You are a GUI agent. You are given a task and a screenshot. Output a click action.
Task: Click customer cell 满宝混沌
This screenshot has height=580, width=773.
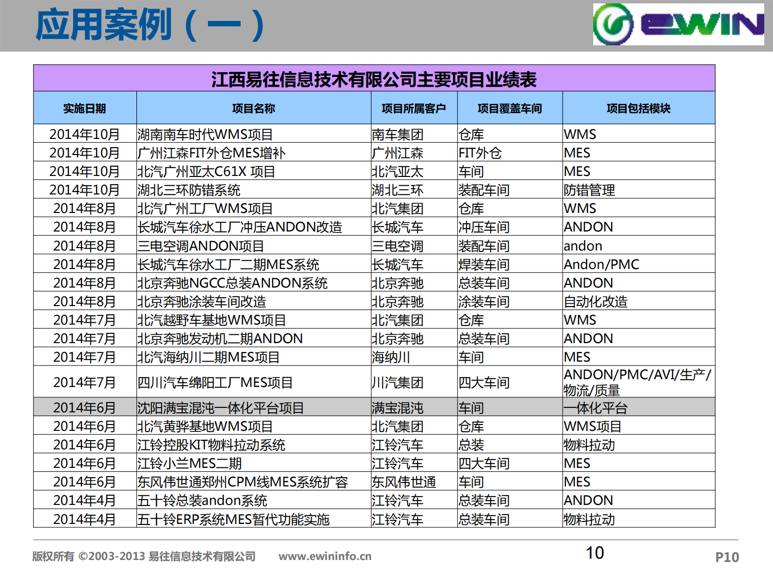414,407
